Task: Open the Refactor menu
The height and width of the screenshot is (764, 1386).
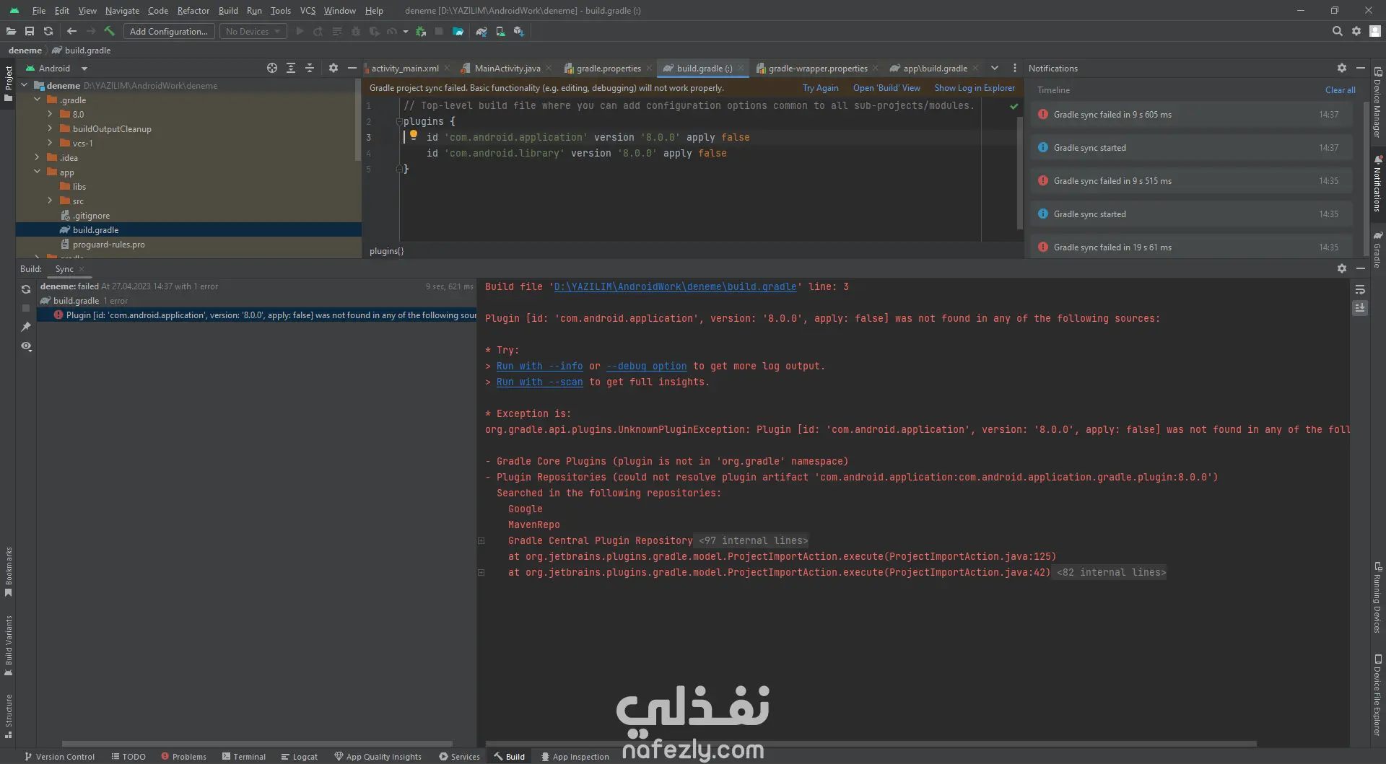Action: (193, 11)
